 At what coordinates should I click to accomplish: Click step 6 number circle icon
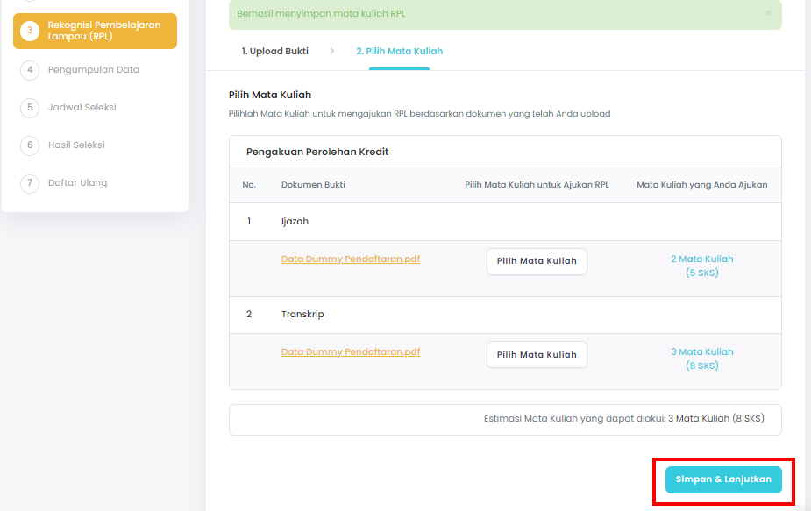(30, 145)
